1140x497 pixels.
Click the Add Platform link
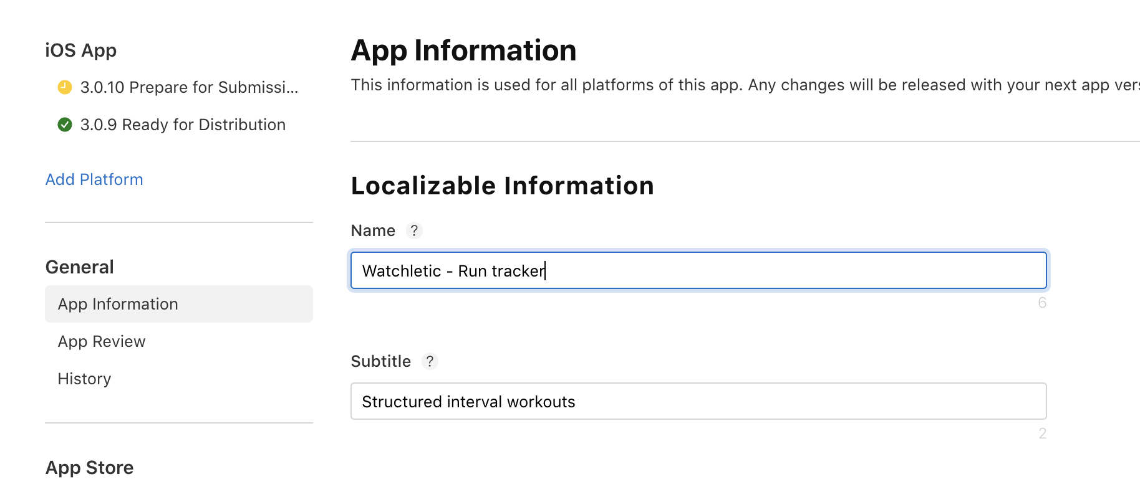(94, 179)
